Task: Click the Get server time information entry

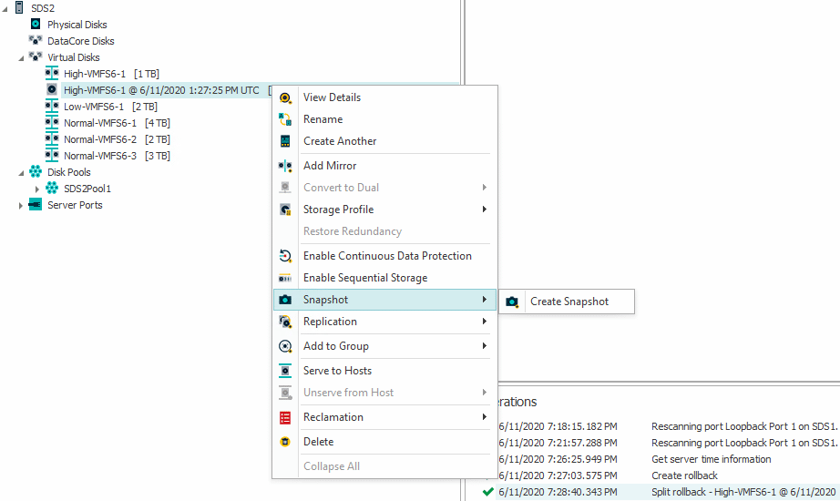Action: pos(711,459)
